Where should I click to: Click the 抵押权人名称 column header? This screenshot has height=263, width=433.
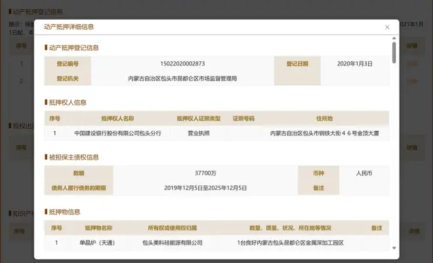click(x=117, y=118)
